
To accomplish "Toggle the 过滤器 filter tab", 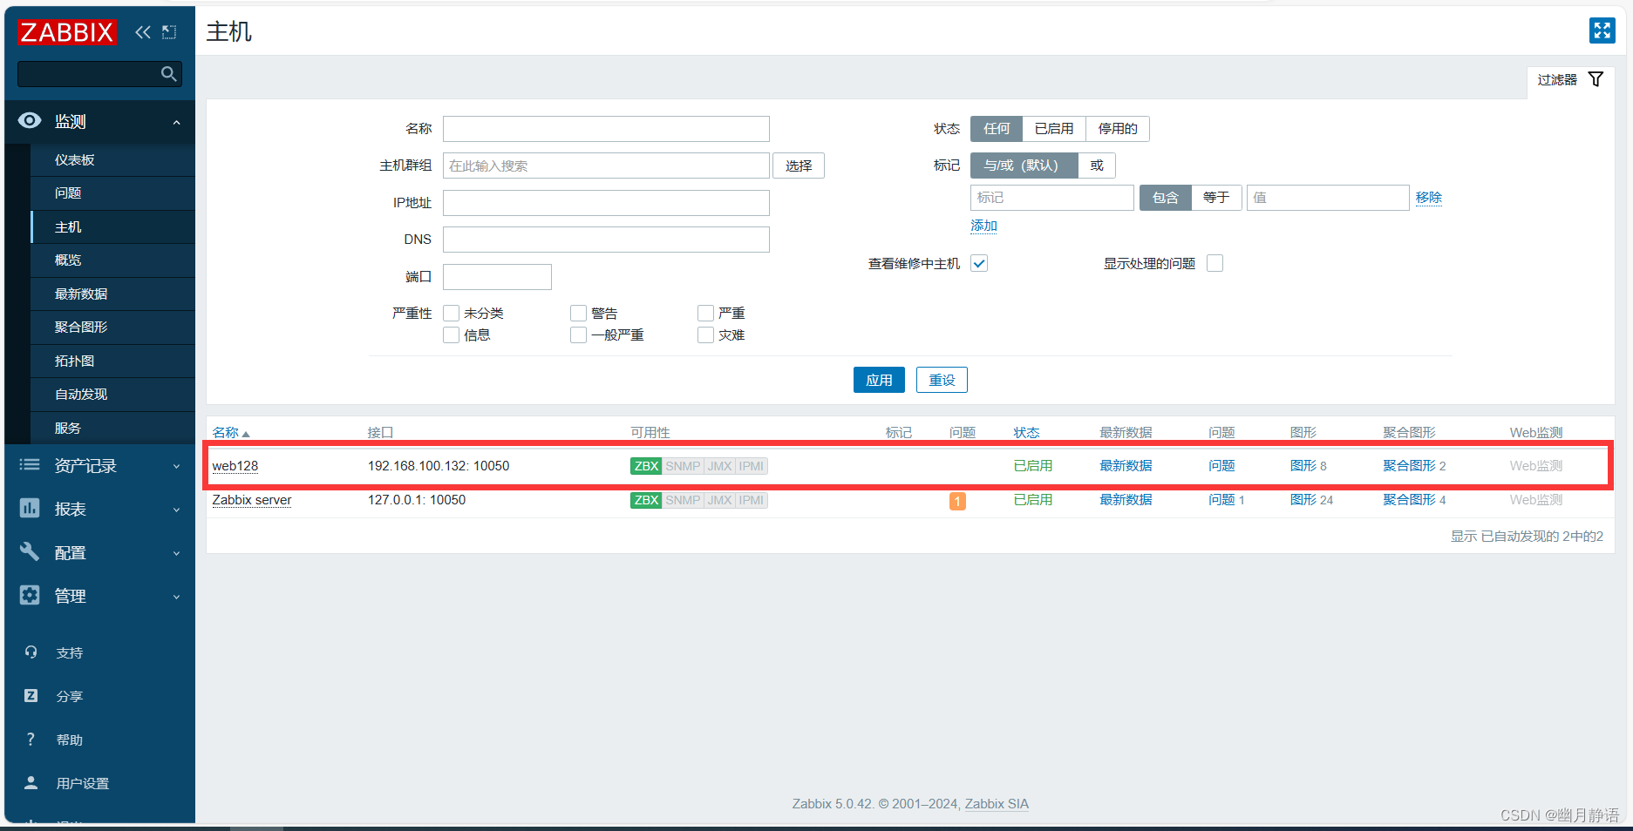I will click(1570, 80).
